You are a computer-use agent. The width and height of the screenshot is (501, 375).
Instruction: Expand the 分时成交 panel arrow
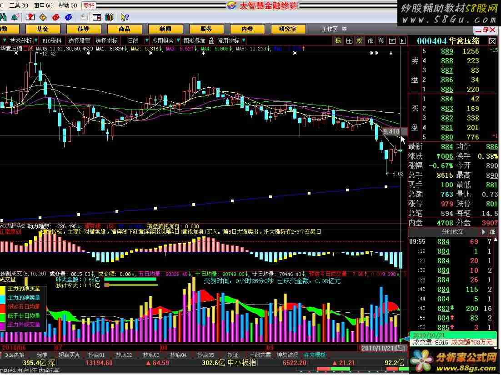[483, 232]
